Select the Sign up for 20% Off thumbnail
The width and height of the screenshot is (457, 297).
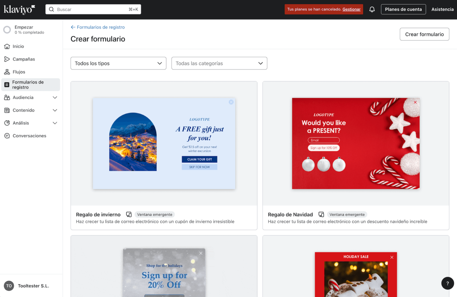click(x=164, y=273)
